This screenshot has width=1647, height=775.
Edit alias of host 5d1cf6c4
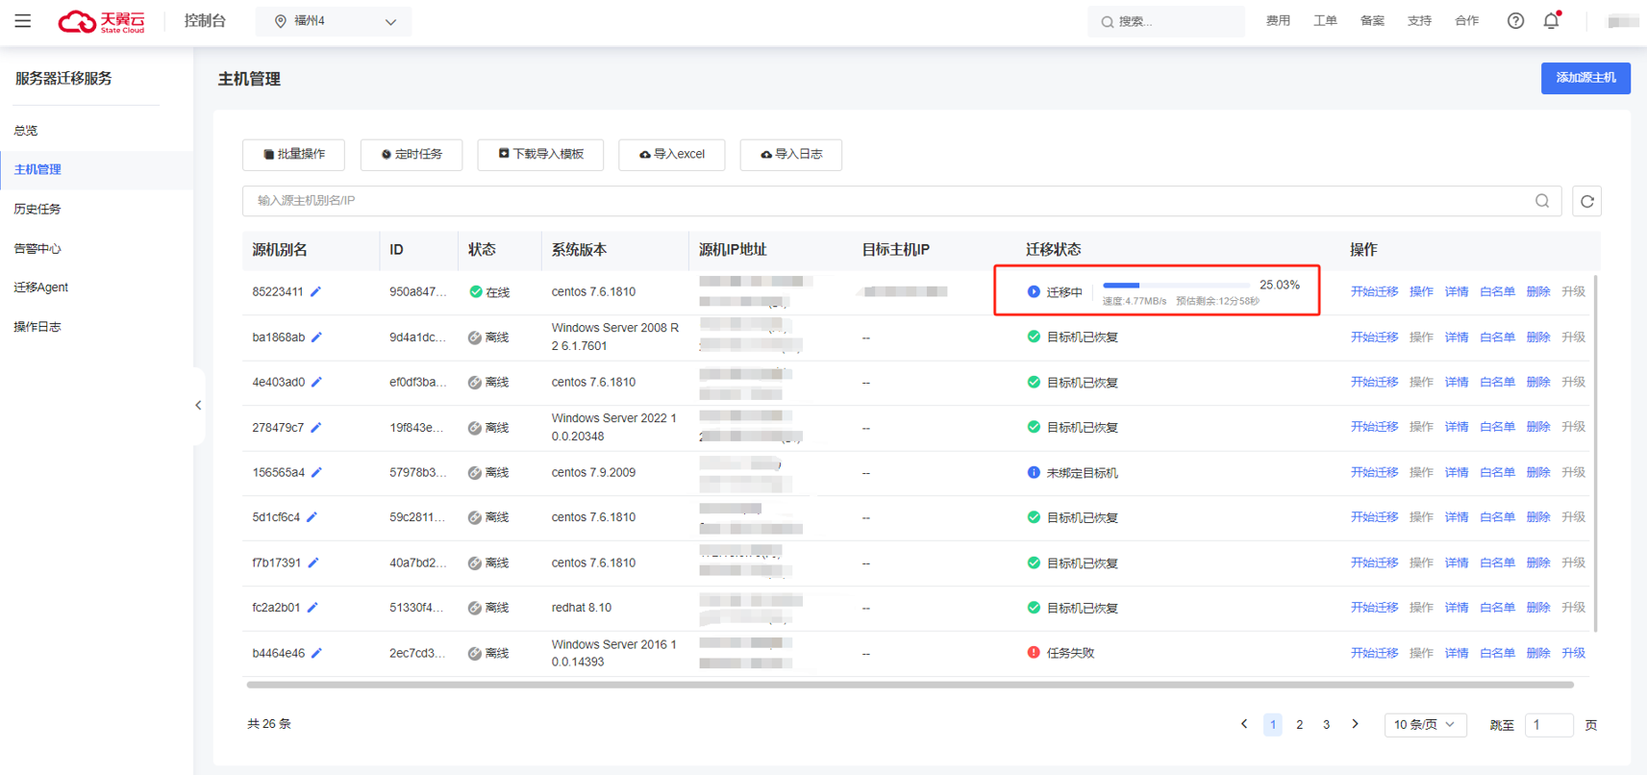312,517
